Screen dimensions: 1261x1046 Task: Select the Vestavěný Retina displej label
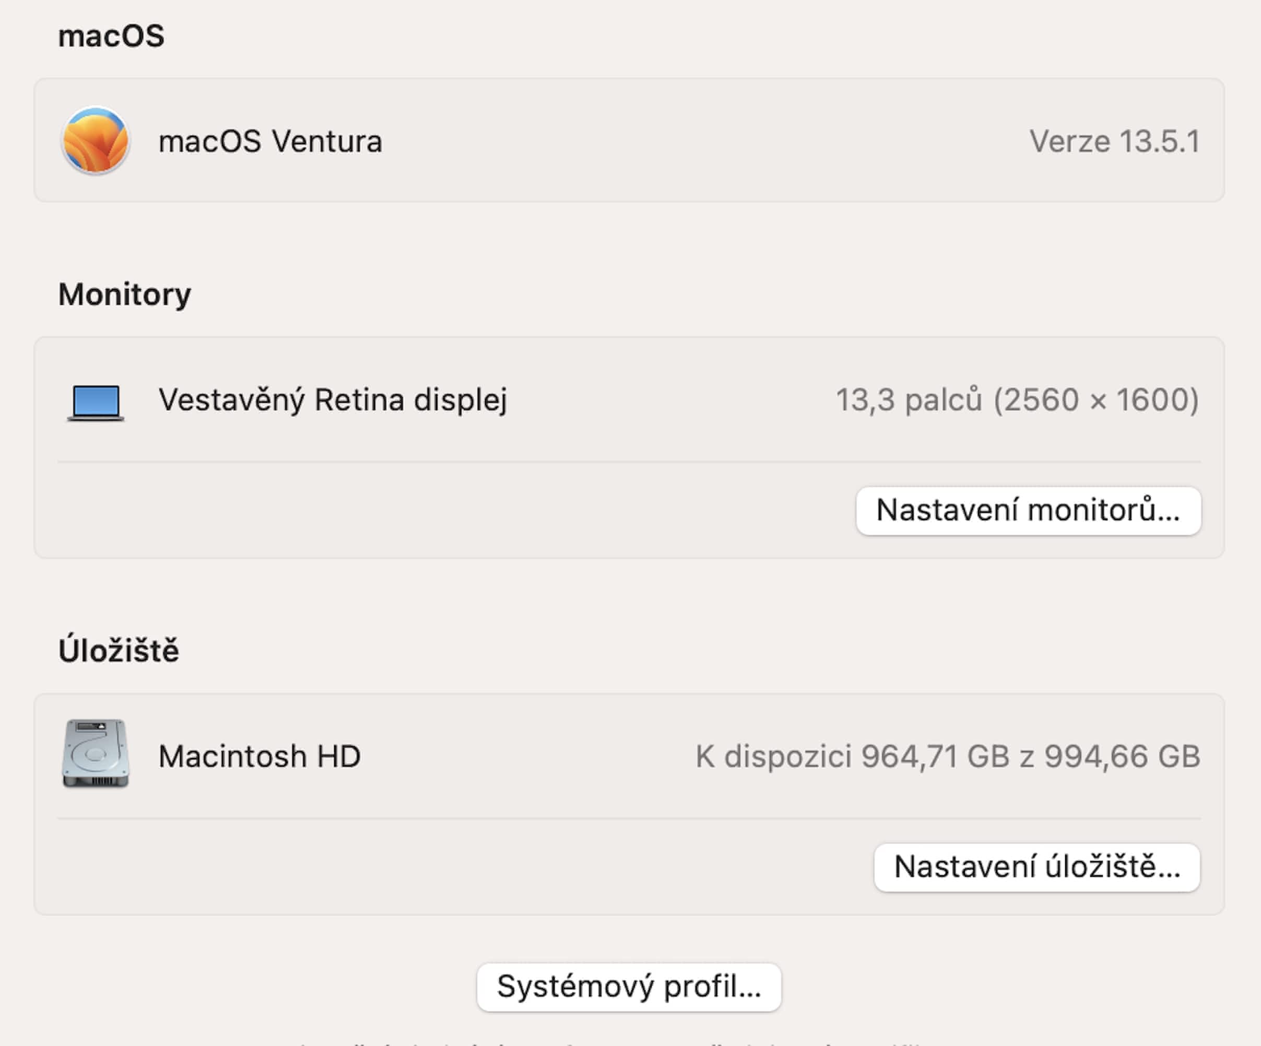[x=333, y=400]
